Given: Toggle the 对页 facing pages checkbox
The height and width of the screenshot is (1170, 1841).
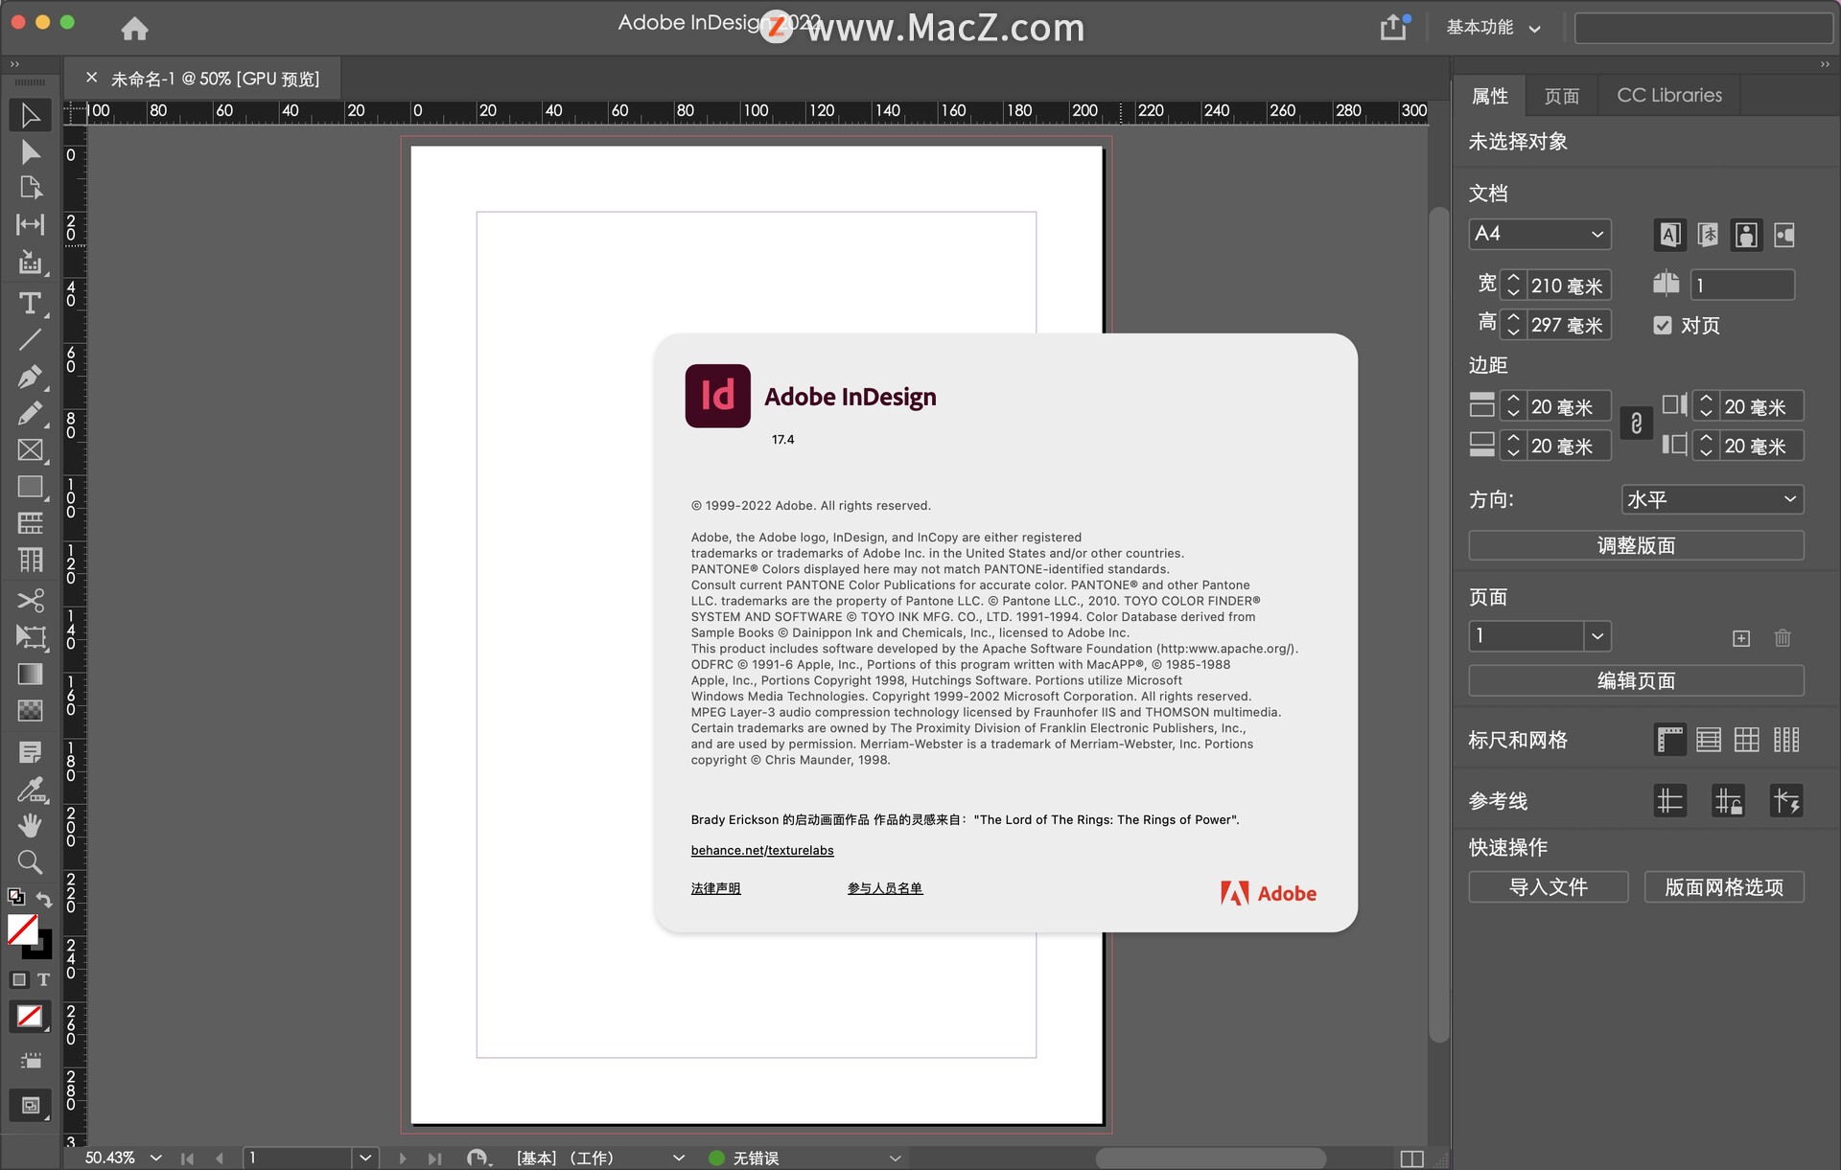Looking at the screenshot, I should 1663,326.
